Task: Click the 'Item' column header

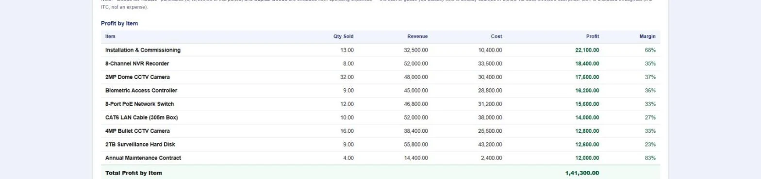Action: click(x=110, y=36)
